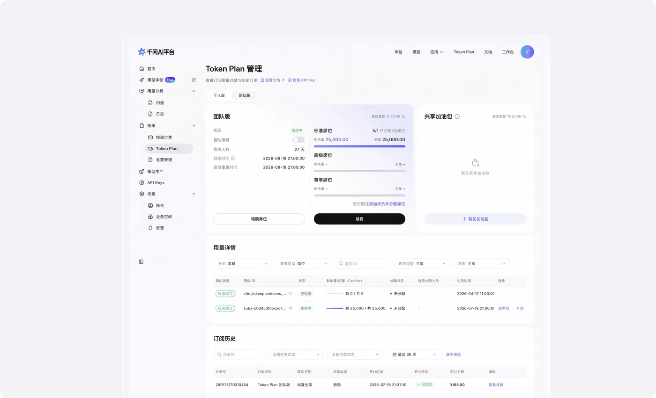Open the 分组 套餐 dropdown
Image resolution: width=656 pixels, height=398 pixels.
coord(243,264)
